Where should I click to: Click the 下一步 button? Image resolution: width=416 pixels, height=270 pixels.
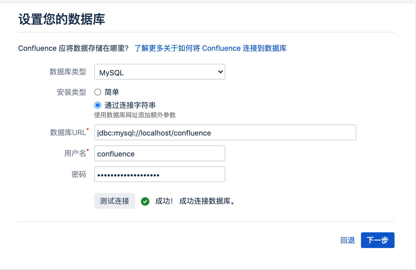[x=377, y=240]
